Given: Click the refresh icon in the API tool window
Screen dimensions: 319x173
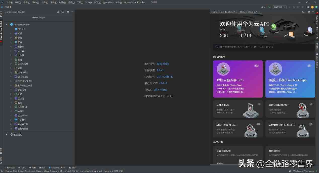Looking at the screenshot, I should tap(303, 12).
